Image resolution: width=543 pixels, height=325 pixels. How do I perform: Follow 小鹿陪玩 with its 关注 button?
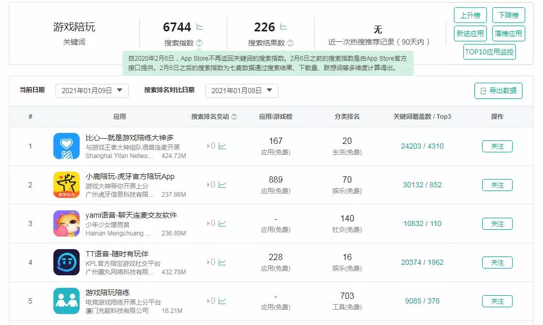pos(497,185)
